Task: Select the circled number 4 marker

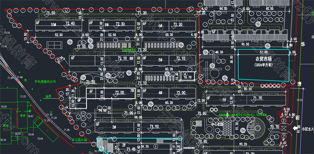Action: pos(185,74)
